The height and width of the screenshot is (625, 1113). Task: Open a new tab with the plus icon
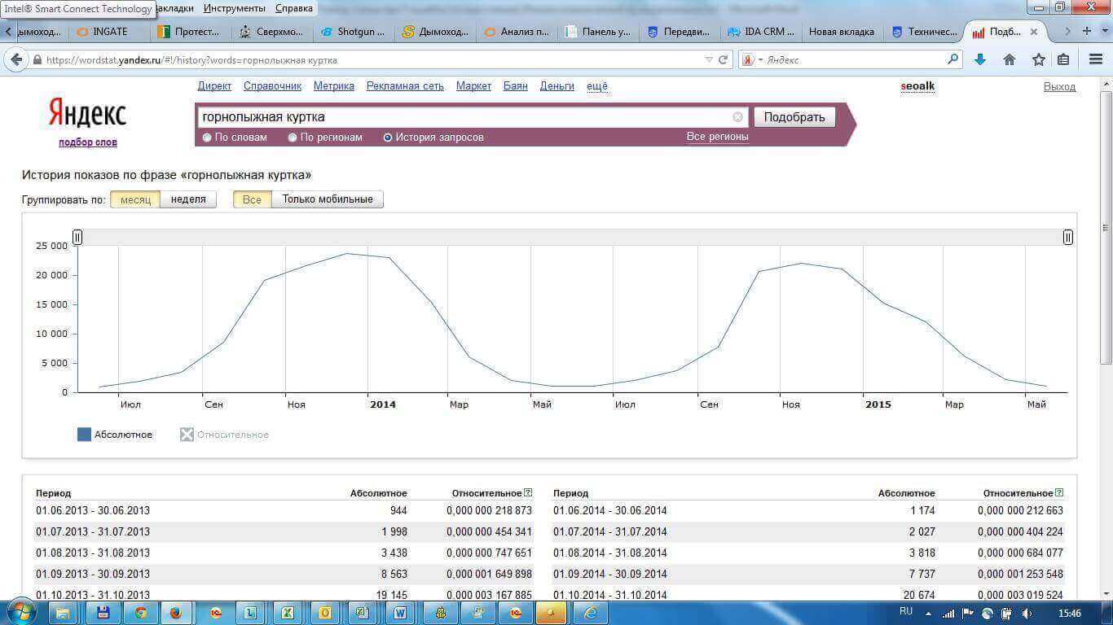coord(1086,31)
